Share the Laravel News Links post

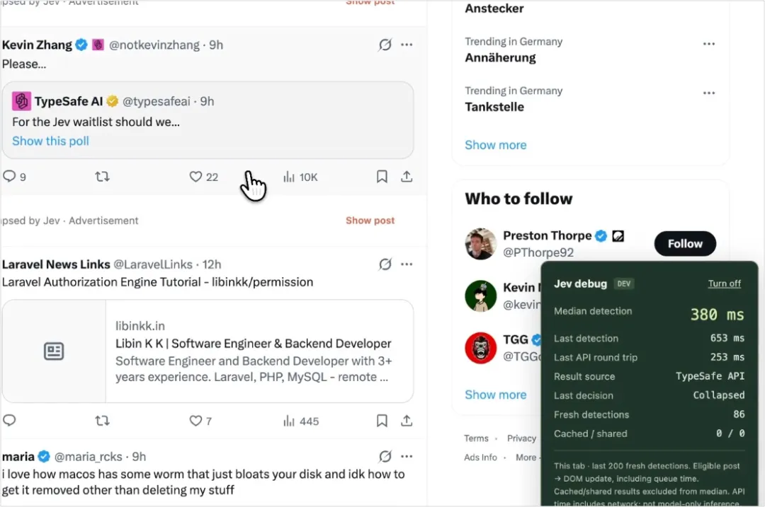pyautogui.click(x=407, y=420)
